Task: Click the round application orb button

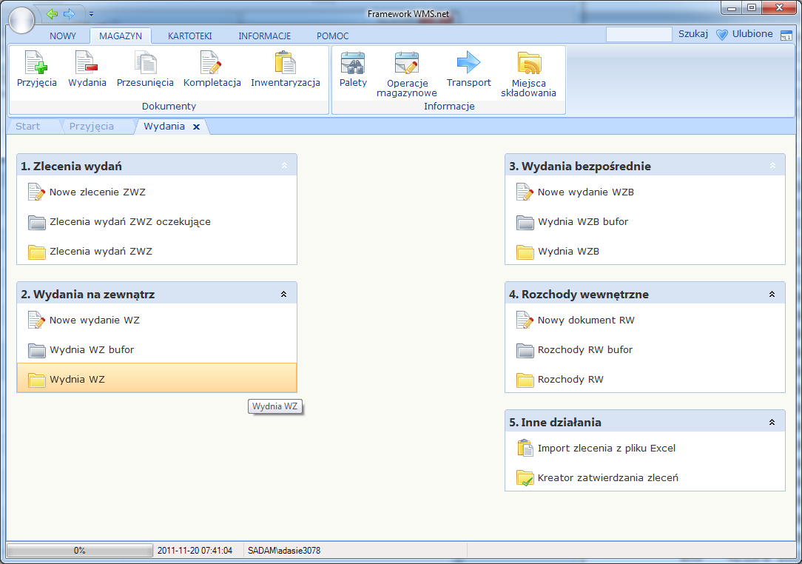Action: 21,21
